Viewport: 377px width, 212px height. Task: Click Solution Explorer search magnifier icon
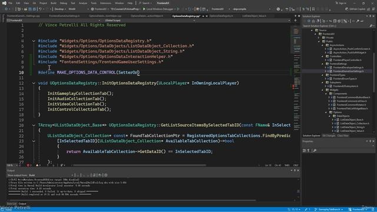coord(371,26)
